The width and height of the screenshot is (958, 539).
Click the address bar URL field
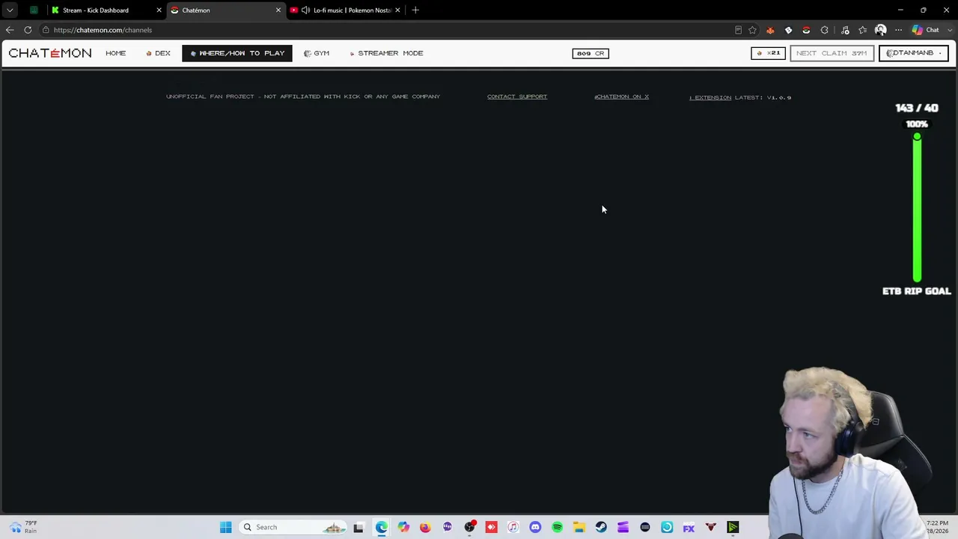pyautogui.click(x=382, y=30)
